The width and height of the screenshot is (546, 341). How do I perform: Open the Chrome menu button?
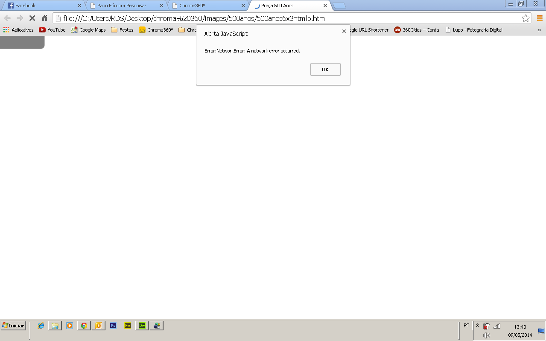(540, 18)
